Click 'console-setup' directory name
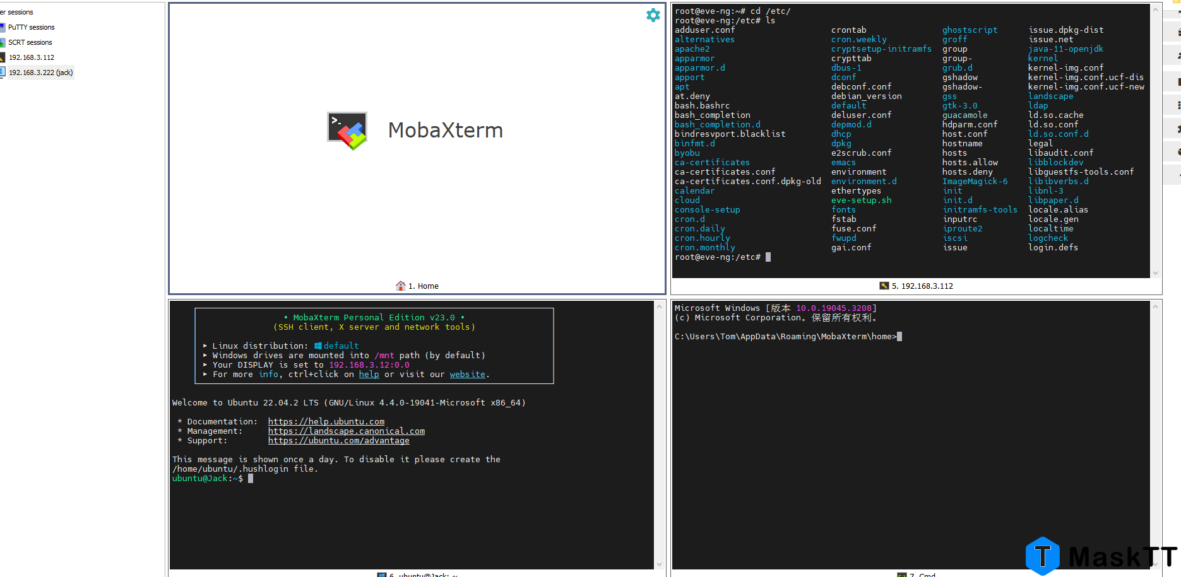The width and height of the screenshot is (1181, 577). pyautogui.click(x=708, y=209)
